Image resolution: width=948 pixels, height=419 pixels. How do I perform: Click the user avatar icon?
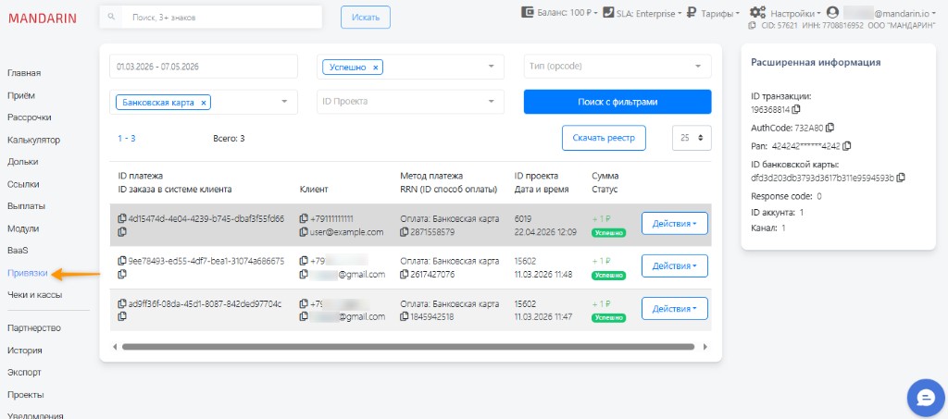(832, 13)
